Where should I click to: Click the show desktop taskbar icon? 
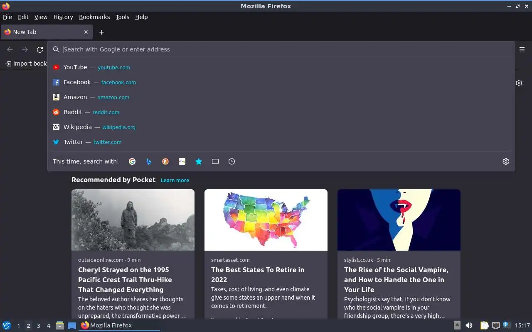[x=72, y=325]
